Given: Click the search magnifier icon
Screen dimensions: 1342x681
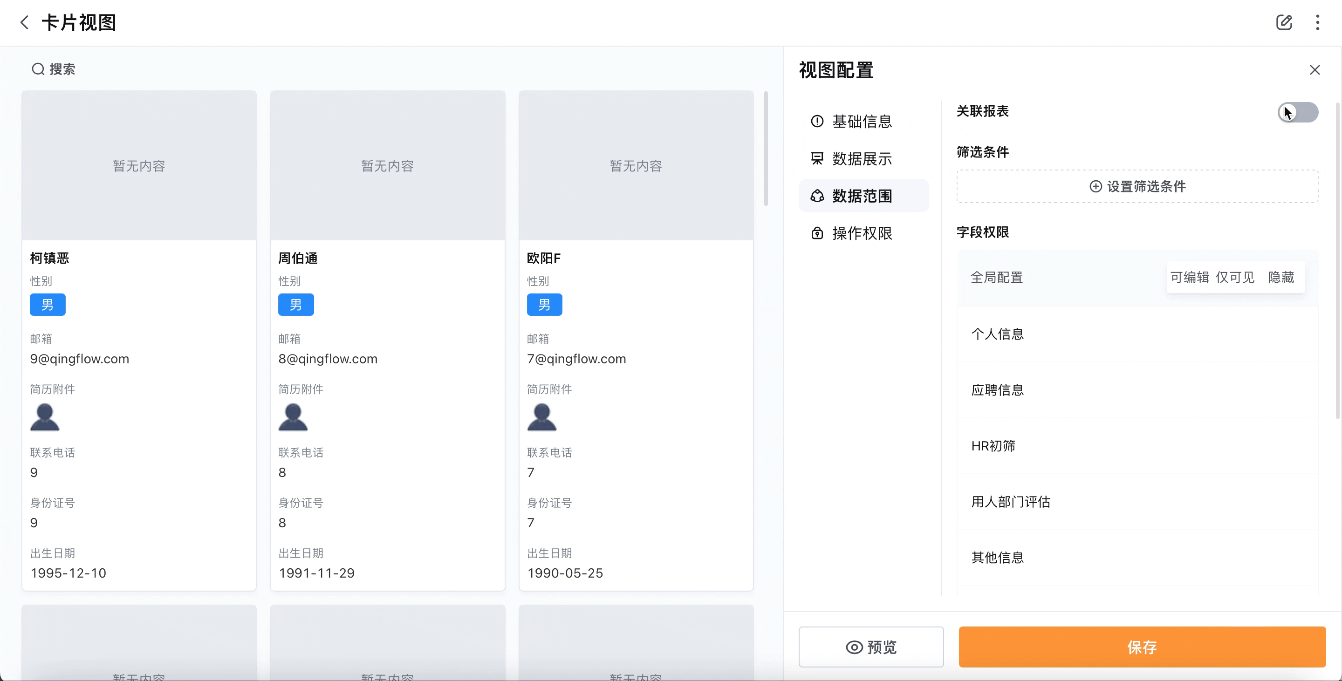Looking at the screenshot, I should 38,69.
